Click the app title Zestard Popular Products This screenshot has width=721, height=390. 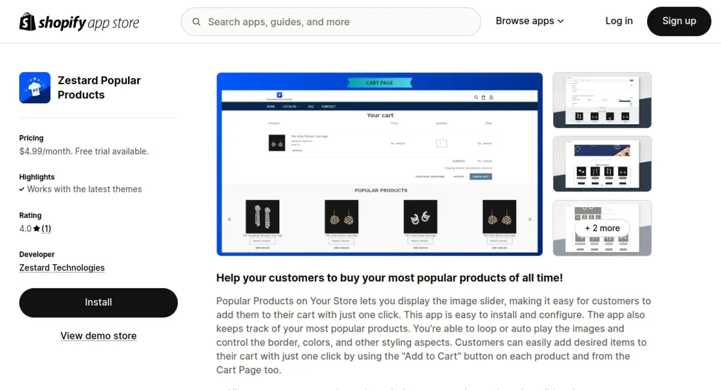(x=99, y=88)
